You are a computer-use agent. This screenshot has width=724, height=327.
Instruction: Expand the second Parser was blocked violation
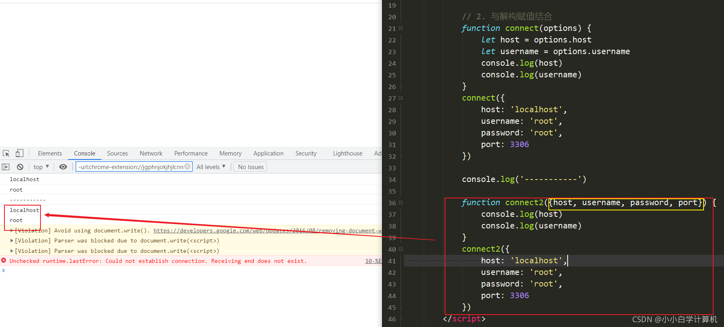pyautogui.click(x=12, y=251)
